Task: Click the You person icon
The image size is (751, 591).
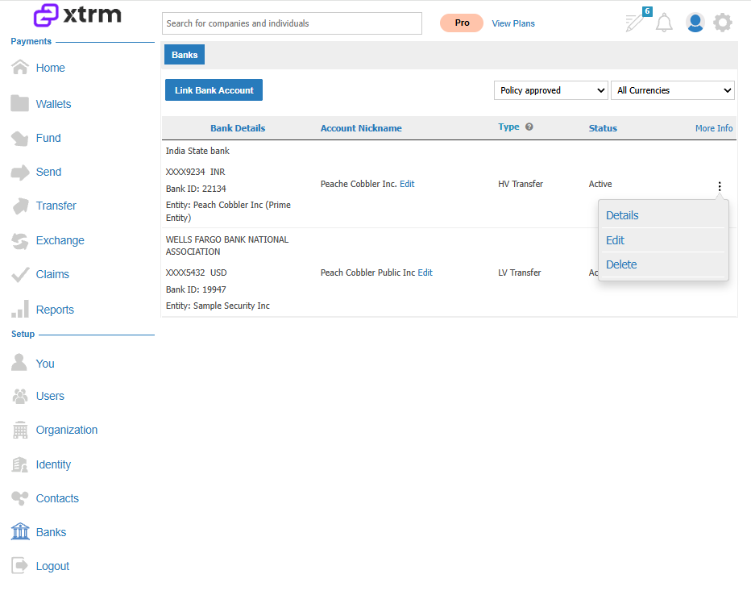Action: click(x=19, y=362)
